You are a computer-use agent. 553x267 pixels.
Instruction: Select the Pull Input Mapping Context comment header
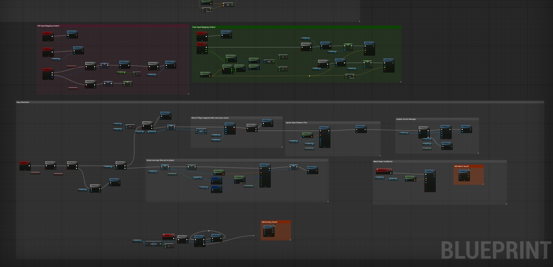tap(49, 26)
